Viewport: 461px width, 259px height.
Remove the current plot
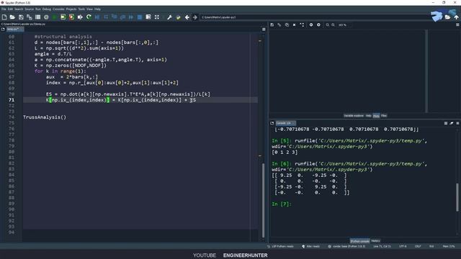coord(294,25)
